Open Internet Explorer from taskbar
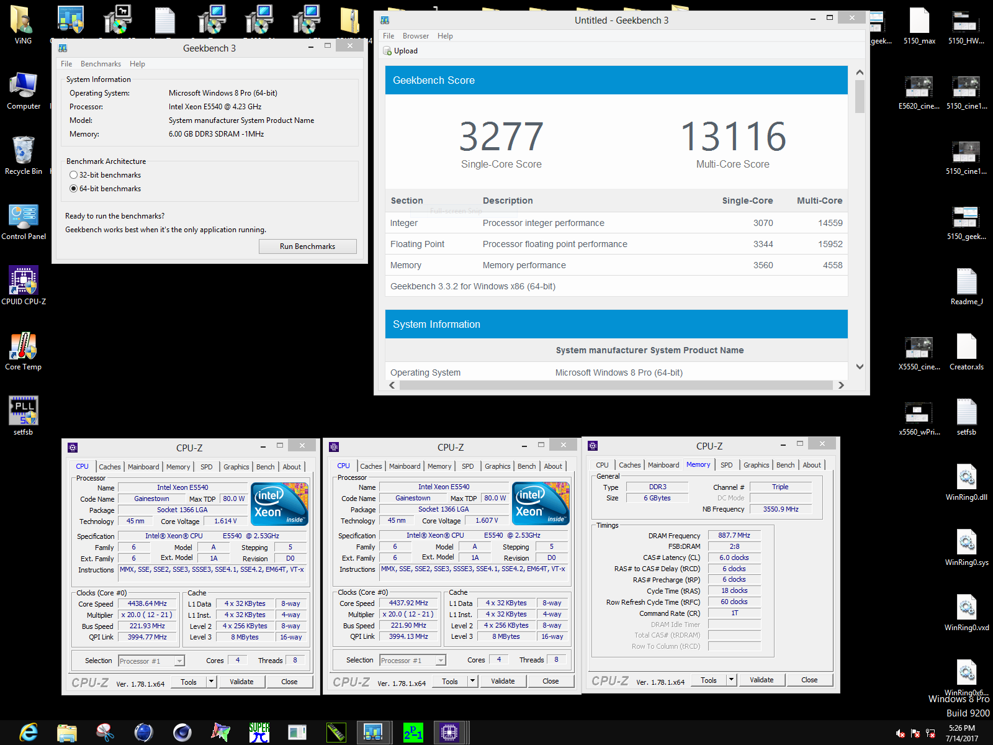Viewport: 993px width, 745px height. coord(28,733)
